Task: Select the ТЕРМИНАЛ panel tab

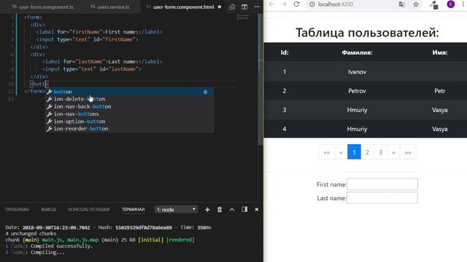Action: click(133, 210)
